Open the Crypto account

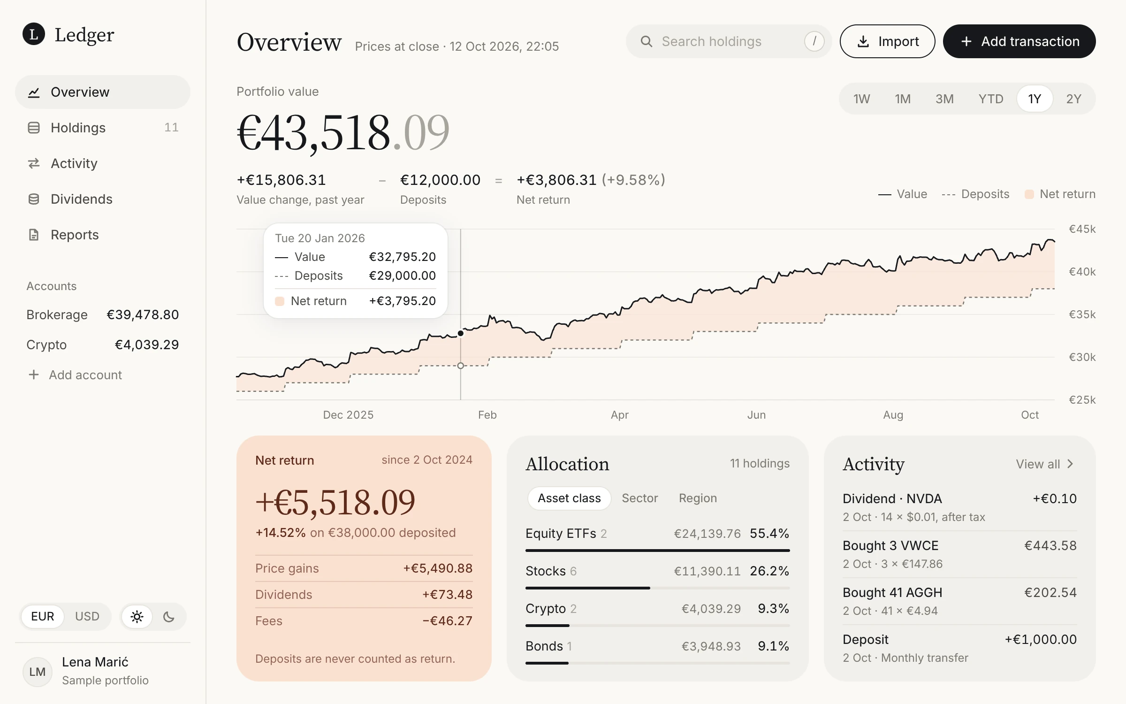103,344
